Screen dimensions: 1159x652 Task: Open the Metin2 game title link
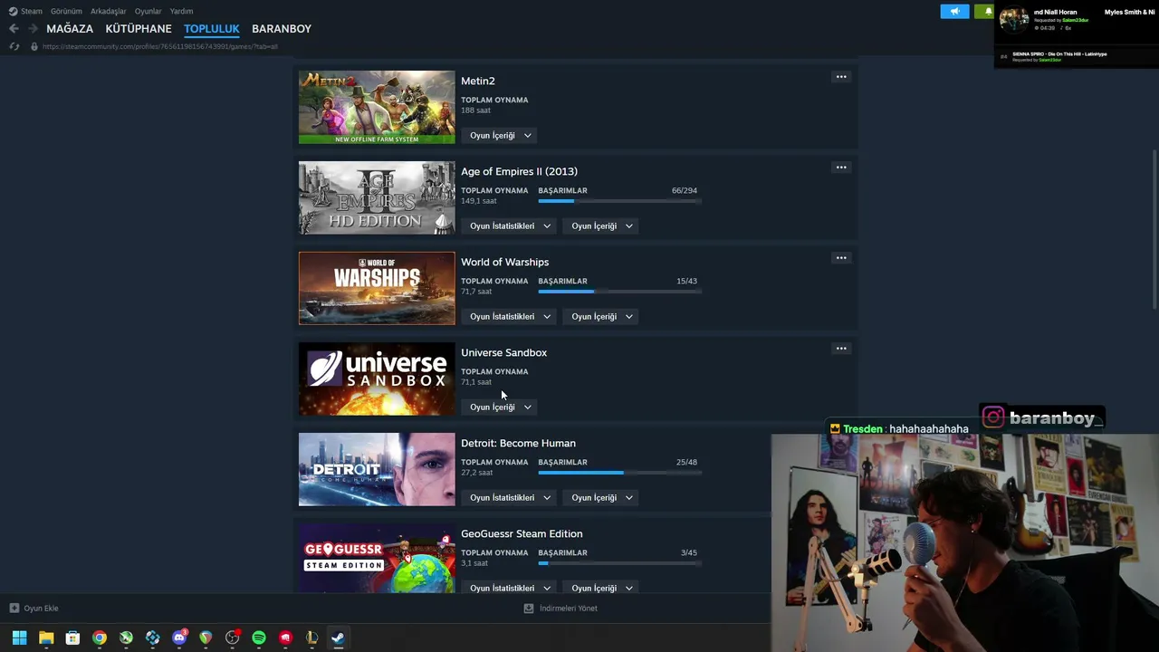[478, 81]
